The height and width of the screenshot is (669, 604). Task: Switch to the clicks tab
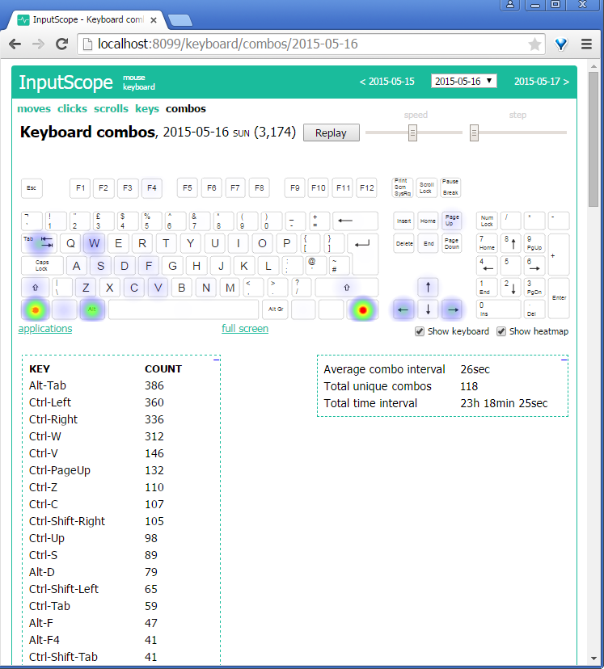72,108
